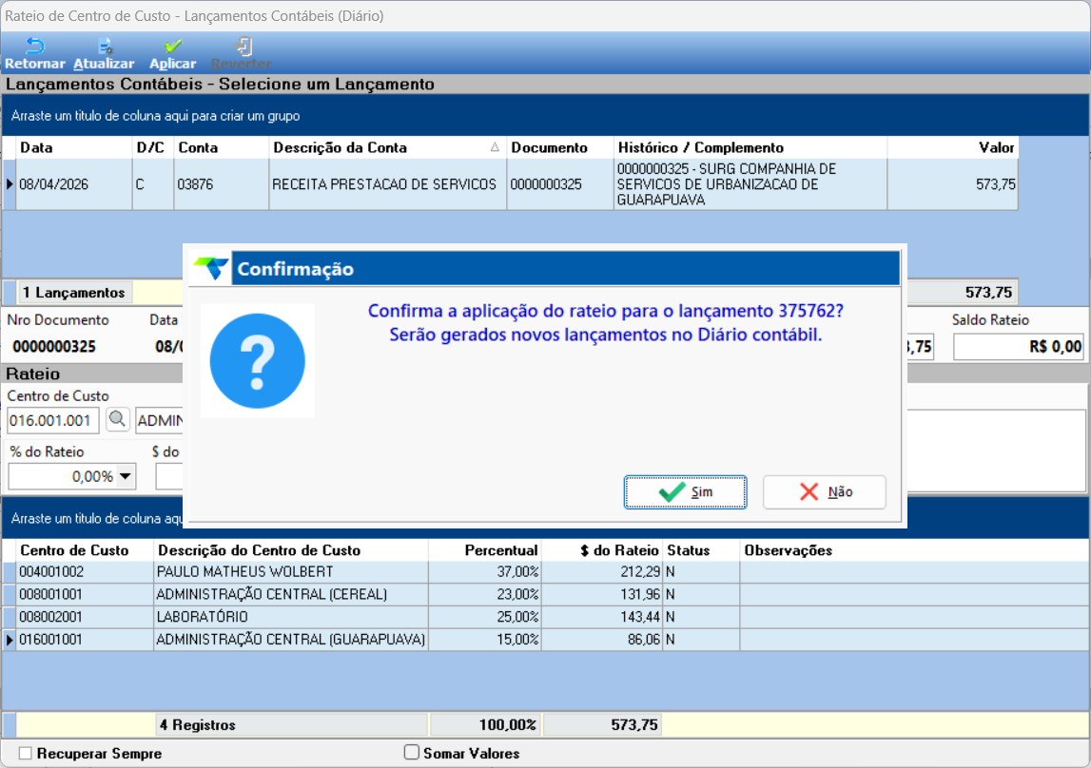1091x768 pixels.
Task: Select row indicator arrow for 016001001
Action: pyautogui.click(x=10, y=640)
